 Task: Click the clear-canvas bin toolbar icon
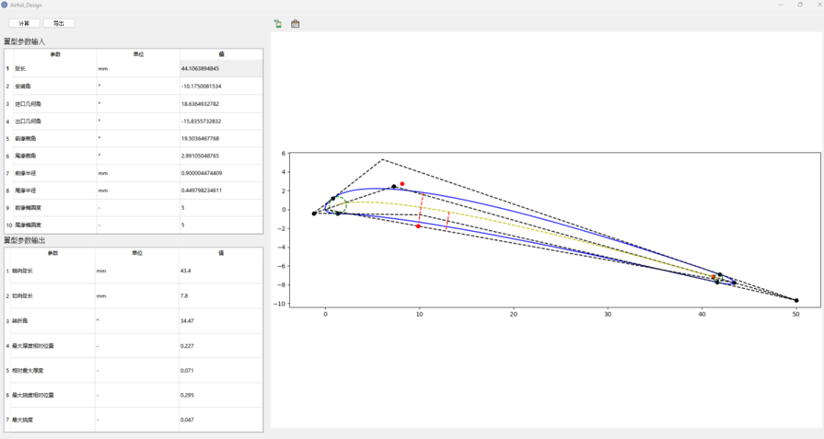click(x=295, y=24)
